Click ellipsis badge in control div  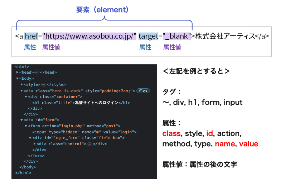90,144
